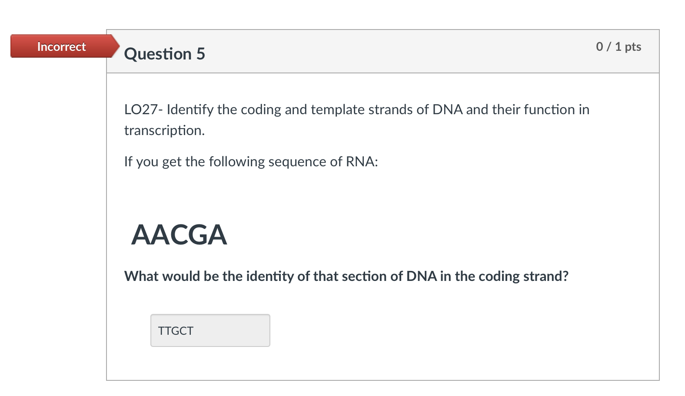
Task: Focus the TTGCT answer input field
Action: (x=210, y=330)
